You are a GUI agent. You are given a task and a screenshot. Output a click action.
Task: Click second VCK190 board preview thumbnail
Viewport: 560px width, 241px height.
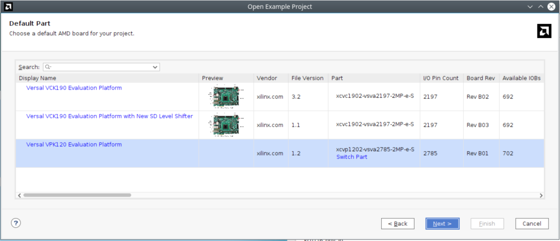coord(226,125)
